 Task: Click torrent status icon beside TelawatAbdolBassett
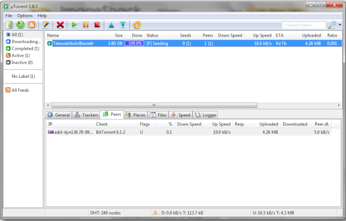click(x=49, y=43)
